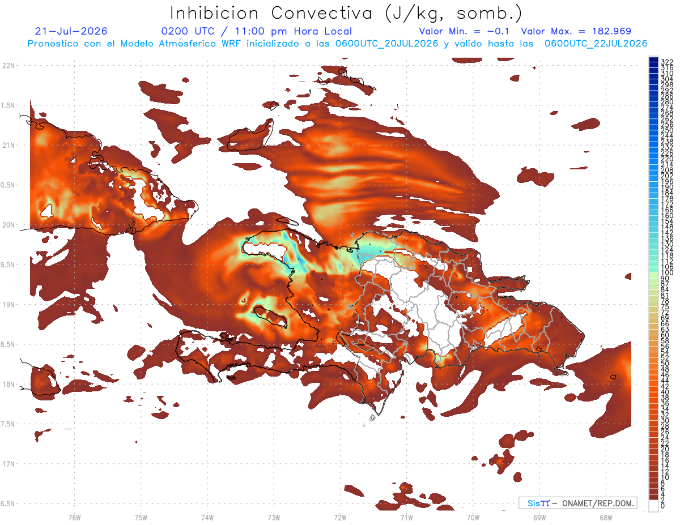Click the forecast date '21-Jul-2026'

click(71, 32)
